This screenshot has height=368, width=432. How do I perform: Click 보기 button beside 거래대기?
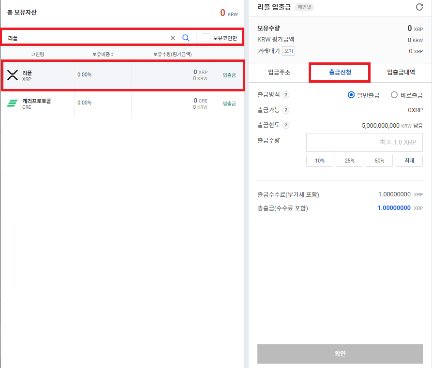pos(288,51)
